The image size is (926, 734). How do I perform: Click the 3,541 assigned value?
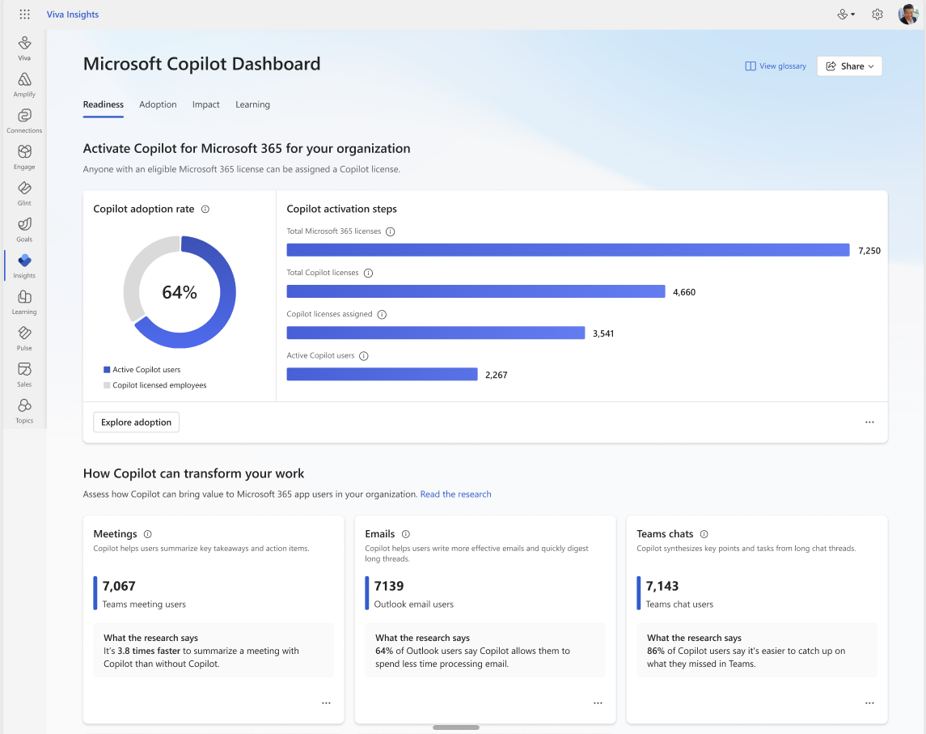point(603,334)
